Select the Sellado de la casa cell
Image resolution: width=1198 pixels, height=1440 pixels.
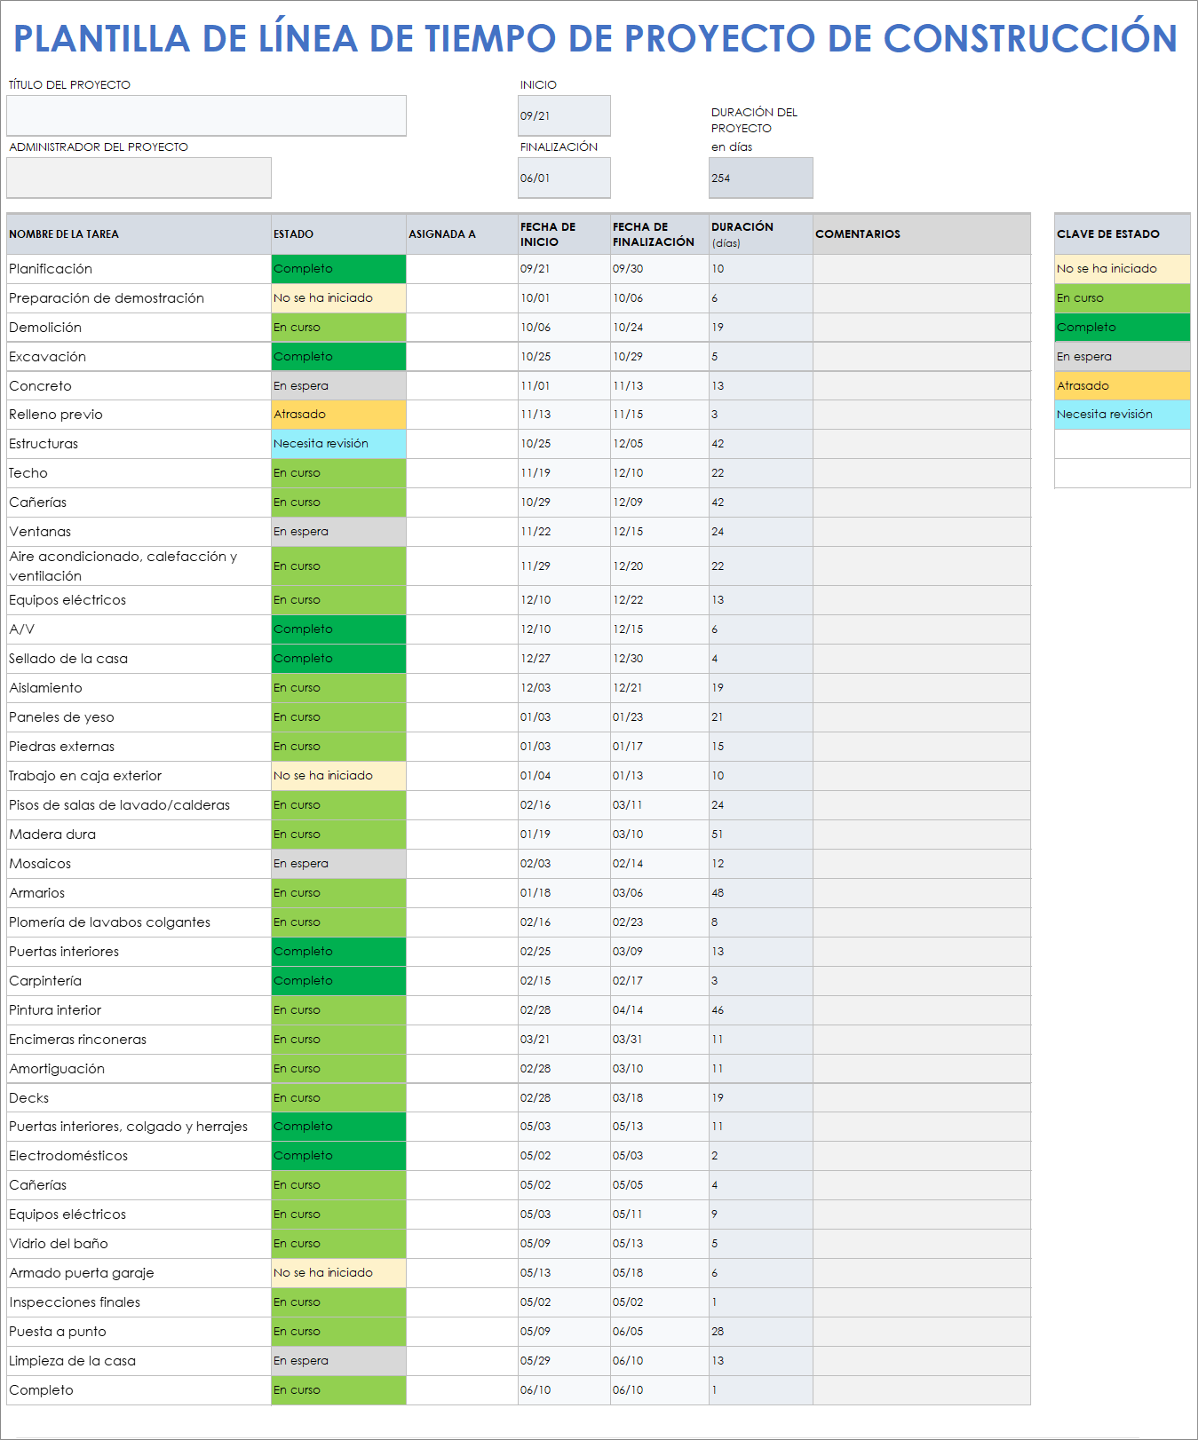139,659
